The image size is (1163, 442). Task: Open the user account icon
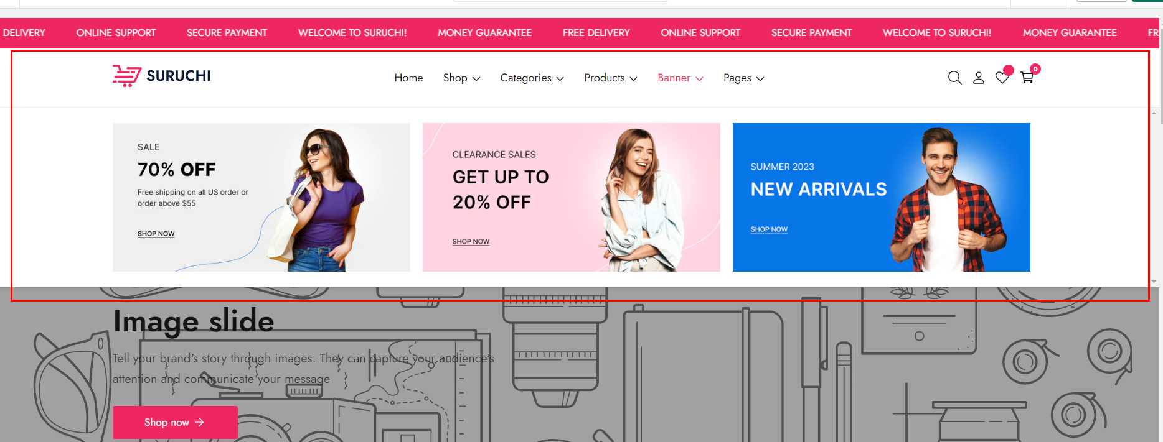979,78
